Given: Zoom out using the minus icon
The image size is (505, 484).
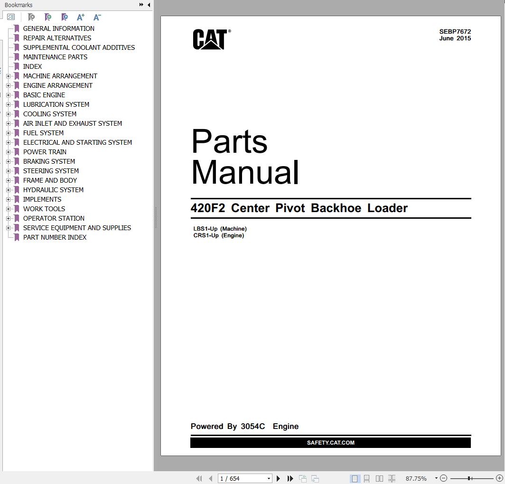Looking at the screenshot, I should click(443, 478).
